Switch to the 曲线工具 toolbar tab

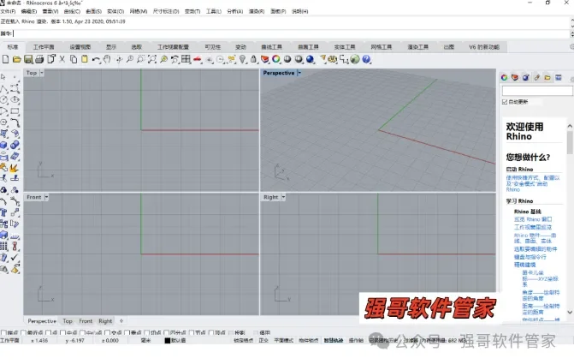pyautogui.click(x=272, y=47)
